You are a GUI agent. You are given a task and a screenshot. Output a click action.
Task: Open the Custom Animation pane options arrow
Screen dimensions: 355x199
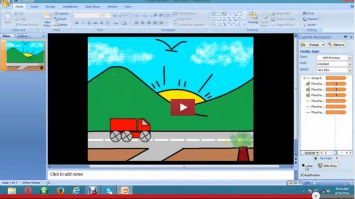[345, 37]
